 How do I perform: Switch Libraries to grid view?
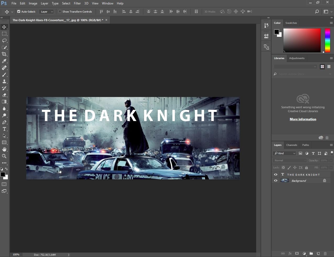[322, 67]
